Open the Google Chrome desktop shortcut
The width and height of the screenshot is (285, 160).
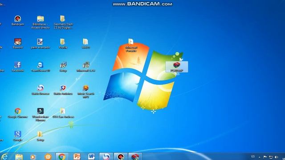pos(18,113)
